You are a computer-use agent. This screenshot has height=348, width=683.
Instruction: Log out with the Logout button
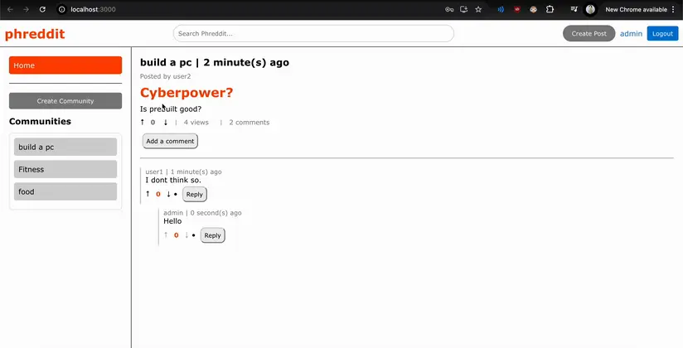pyautogui.click(x=662, y=33)
